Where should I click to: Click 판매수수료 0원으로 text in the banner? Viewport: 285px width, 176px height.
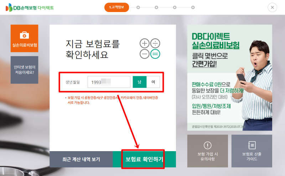[211, 84]
